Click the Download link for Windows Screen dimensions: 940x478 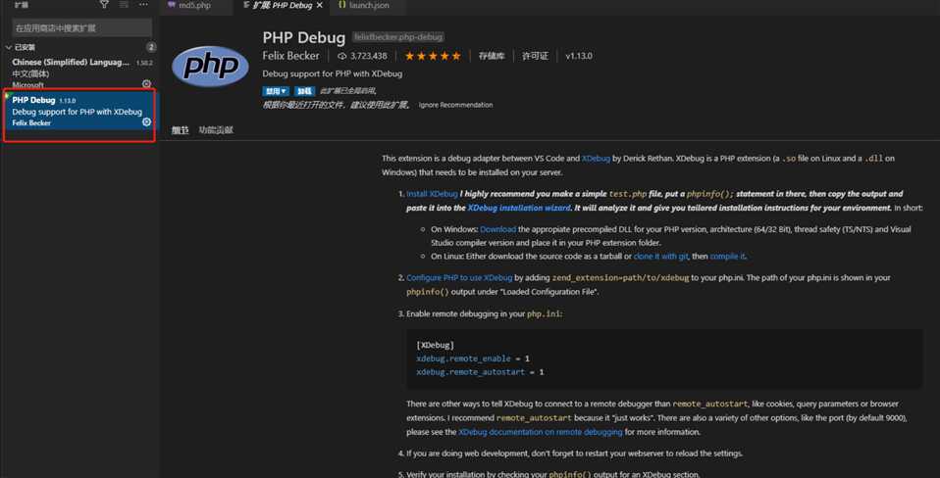[497, 230]
